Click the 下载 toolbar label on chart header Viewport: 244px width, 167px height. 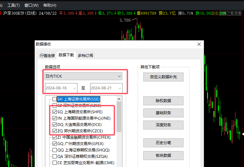[x=230, y=13]
